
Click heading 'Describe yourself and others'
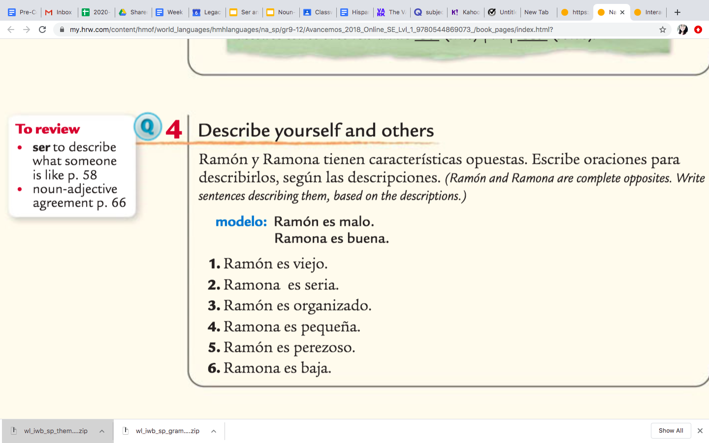pos(316,130)
